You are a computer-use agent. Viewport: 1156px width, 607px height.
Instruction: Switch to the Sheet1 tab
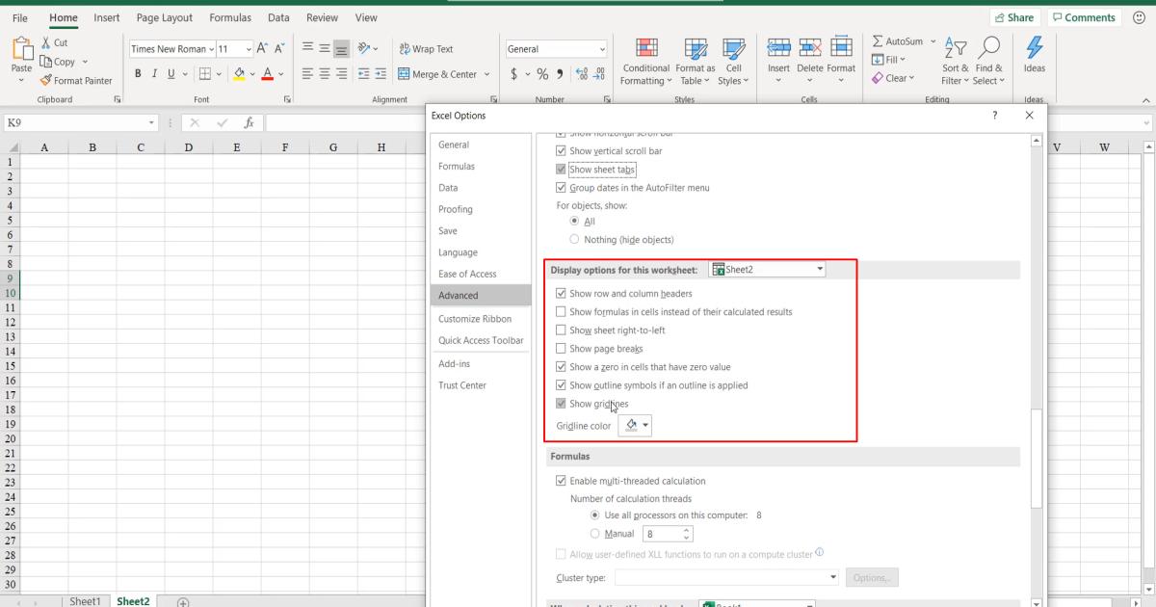pyautogui.click(x=85, y=600)
